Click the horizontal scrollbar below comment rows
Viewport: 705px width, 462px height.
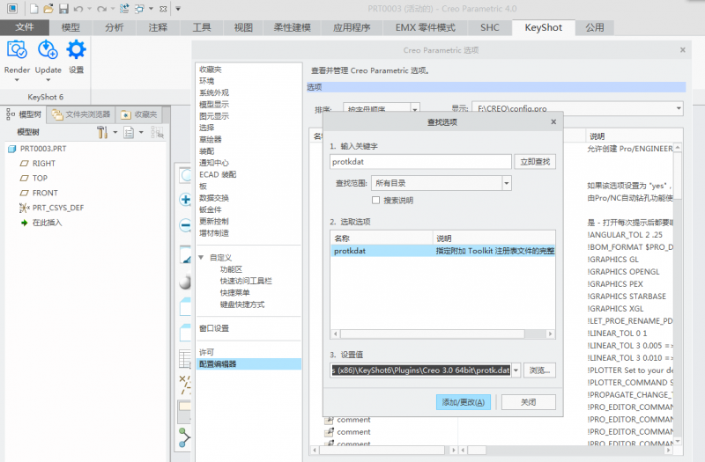(x=383, y=450)
